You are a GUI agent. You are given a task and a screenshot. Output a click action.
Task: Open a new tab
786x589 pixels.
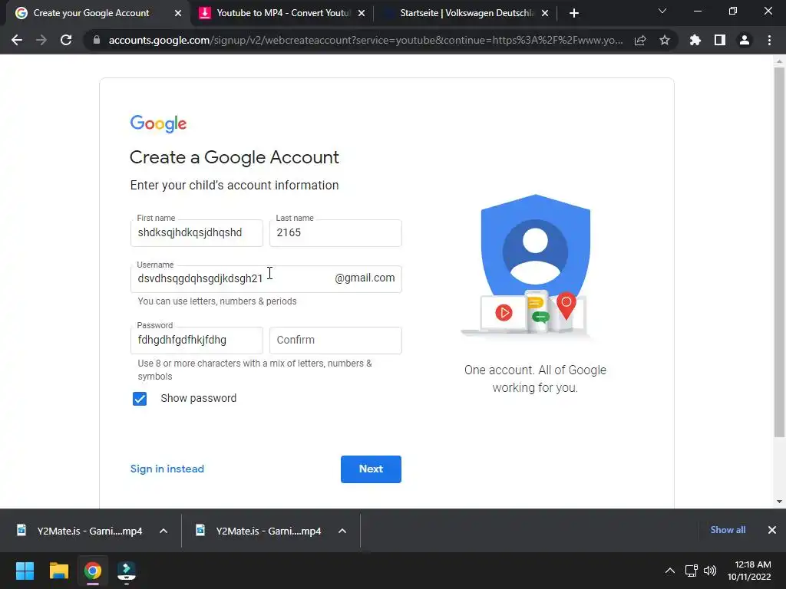574,13
